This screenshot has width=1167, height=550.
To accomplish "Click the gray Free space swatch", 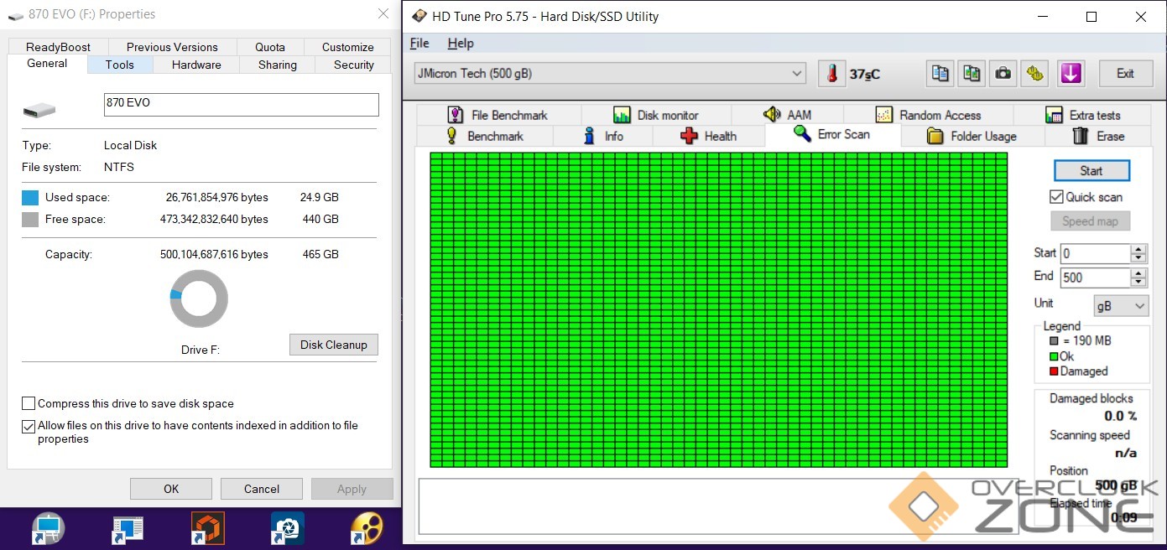I will pos(30,220).
